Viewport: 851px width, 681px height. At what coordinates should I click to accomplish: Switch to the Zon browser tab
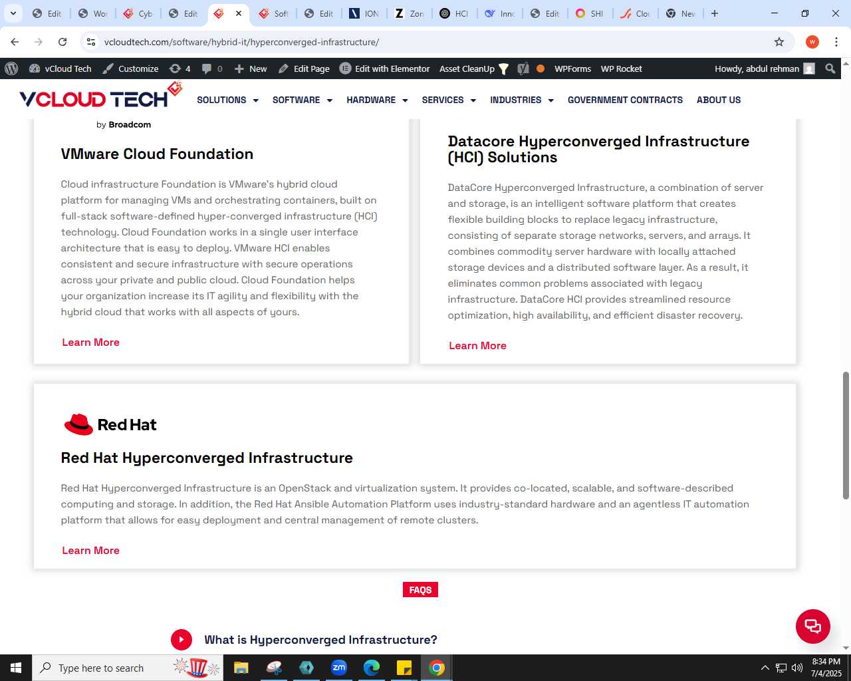(x=410, y=13)
